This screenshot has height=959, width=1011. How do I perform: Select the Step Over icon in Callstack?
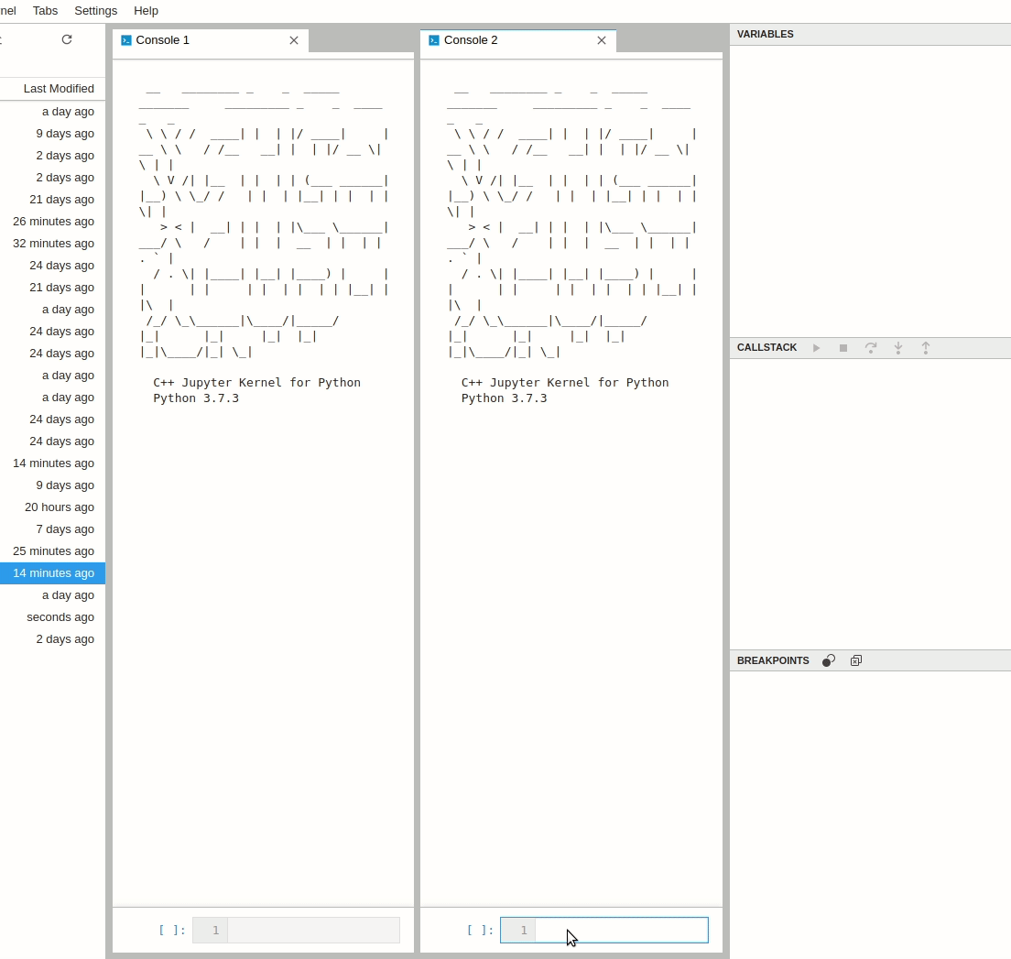pyautogui.click(x=871, y=348)
